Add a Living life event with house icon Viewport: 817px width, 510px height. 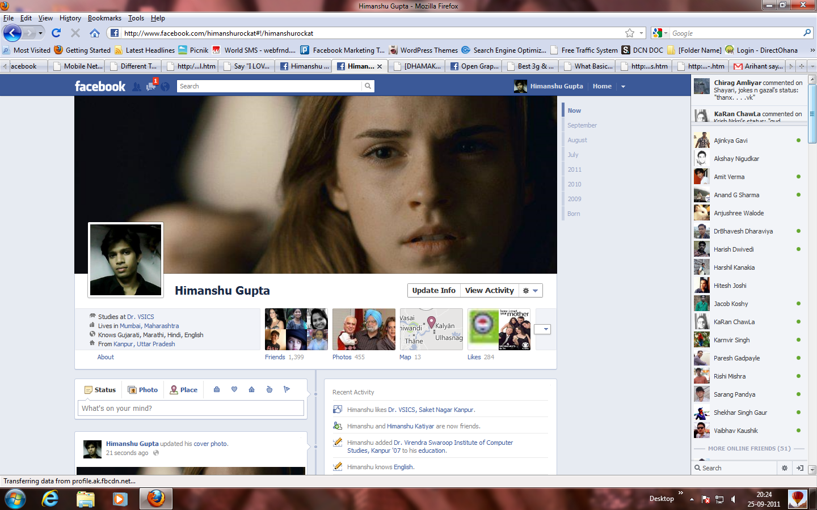click(252, 389)
